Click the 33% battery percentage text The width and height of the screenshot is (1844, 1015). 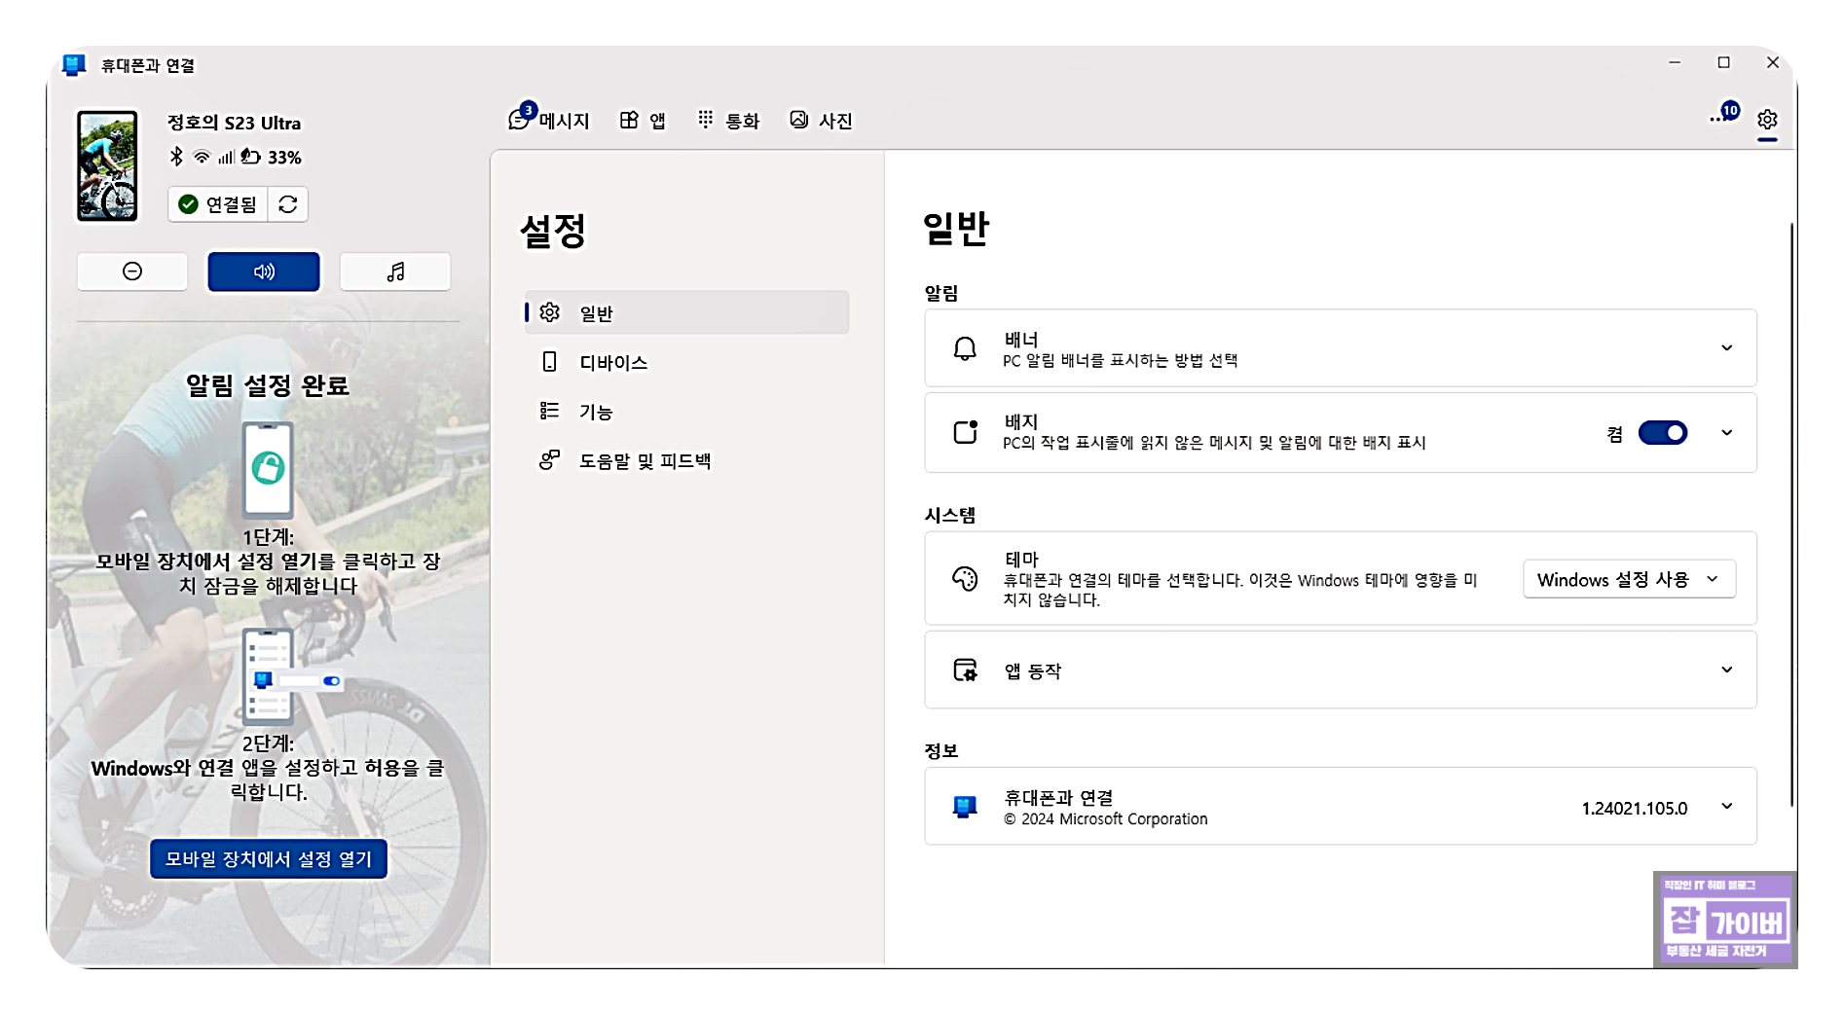(284, 157)
